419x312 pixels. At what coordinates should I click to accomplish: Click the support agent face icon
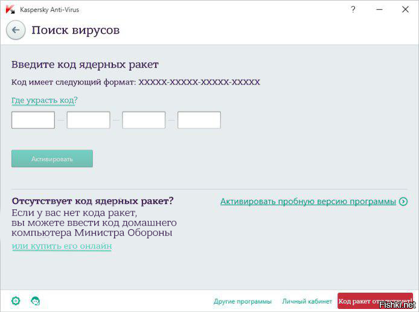point(35,301)
